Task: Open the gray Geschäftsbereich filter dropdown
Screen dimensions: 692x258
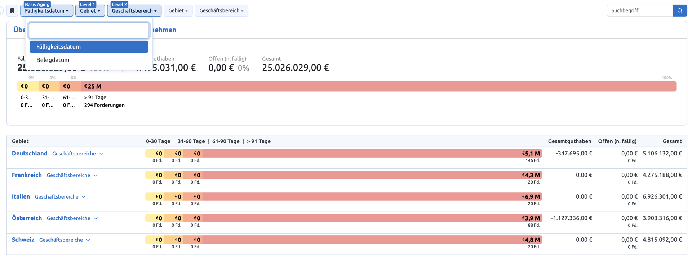Action: 221,11
